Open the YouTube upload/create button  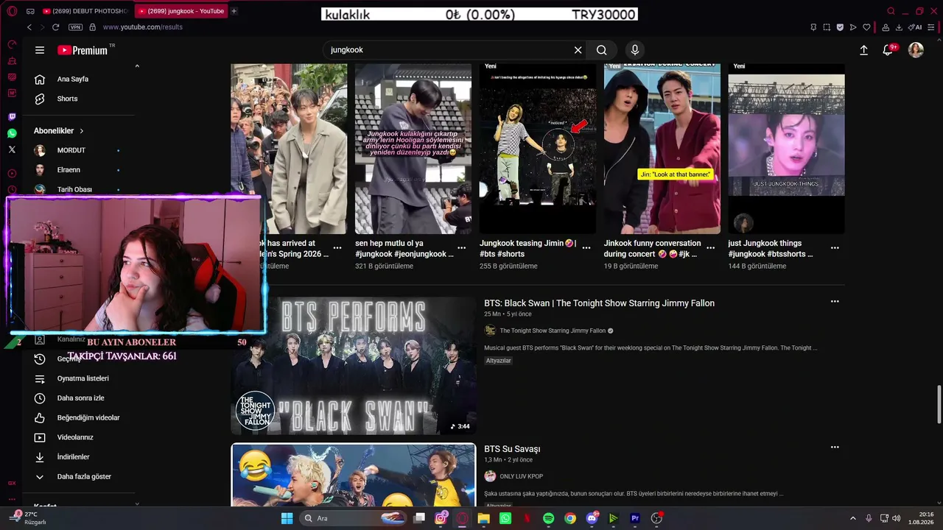(x=863, y=50)
